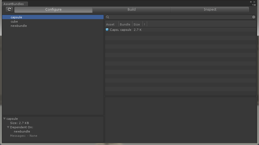
Task: Collapse the Dependent On foldout
Action: coord(8,127)
